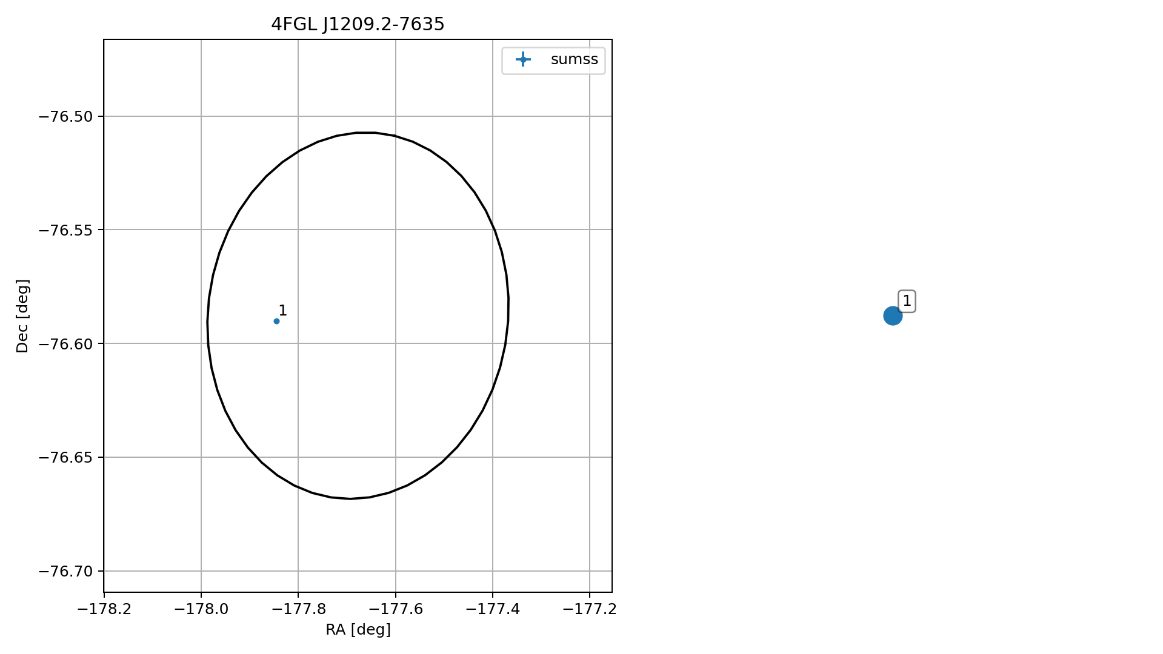This screenshot has width=1163, height=654.
Task: Click the Dec [deg] axis label
Action: (x=22, y=315)
